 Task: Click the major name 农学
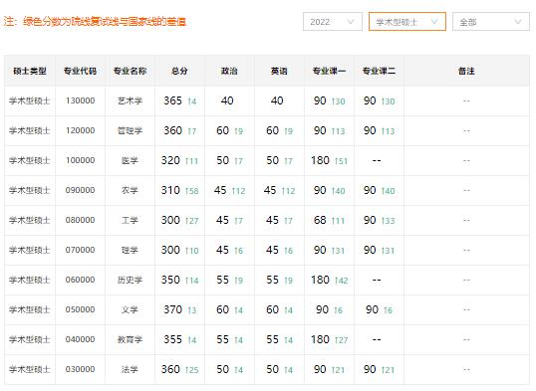click(x=130, y=190)
